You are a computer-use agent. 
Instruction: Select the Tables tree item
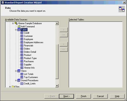[24, 30]
